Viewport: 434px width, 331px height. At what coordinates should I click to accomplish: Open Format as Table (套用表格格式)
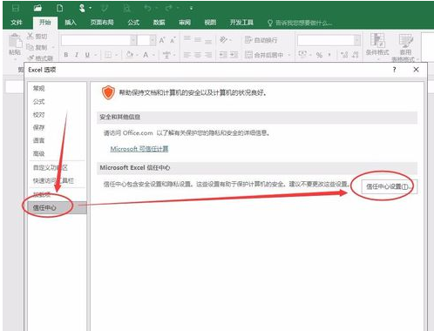click(405, 47)
